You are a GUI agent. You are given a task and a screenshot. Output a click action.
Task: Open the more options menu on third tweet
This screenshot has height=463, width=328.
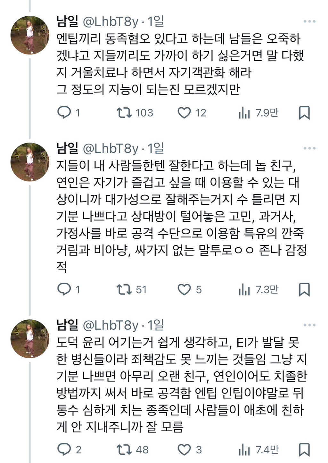pos(309,325)
